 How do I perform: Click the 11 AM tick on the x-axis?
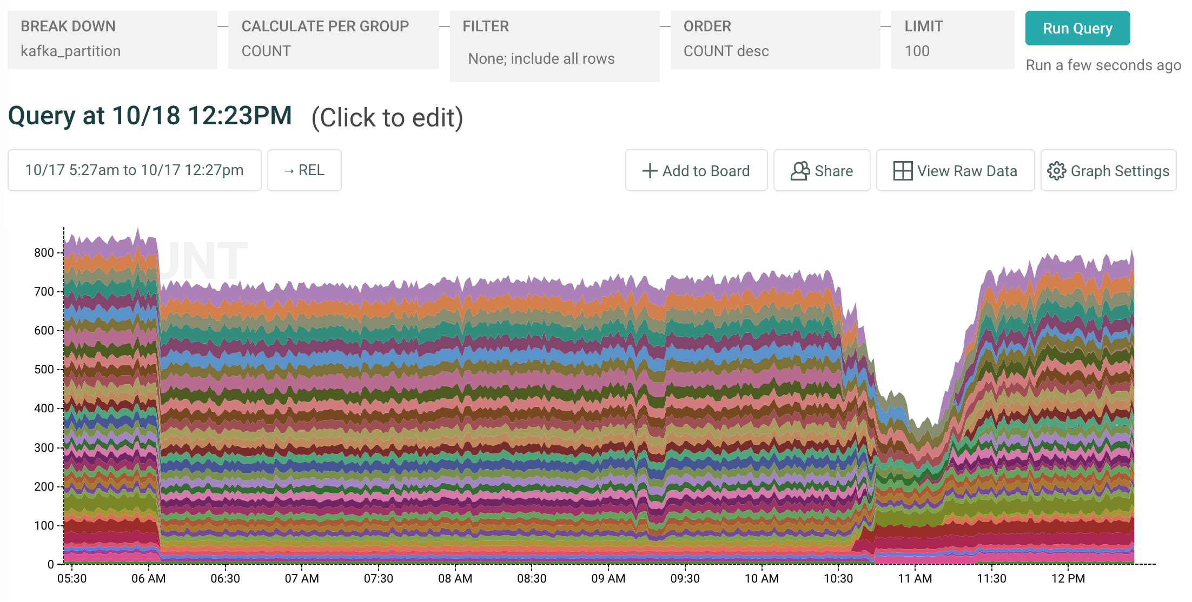click(915, 578)
